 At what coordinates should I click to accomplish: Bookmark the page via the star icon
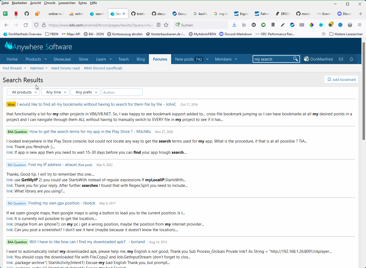tap(167, 24)
